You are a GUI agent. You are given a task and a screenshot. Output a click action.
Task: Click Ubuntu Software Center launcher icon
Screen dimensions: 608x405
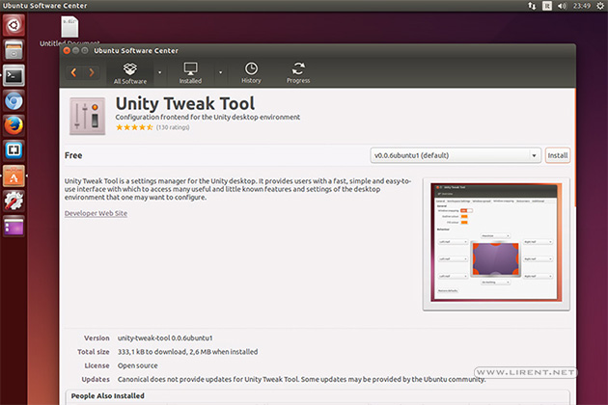pyautogui.click(x=14, y=175)
